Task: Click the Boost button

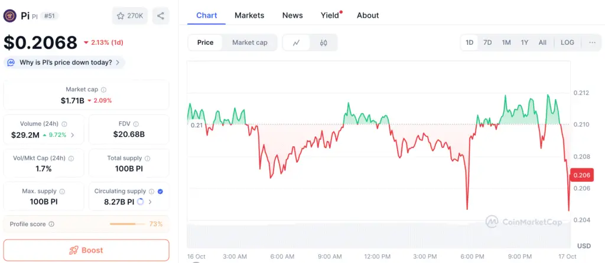Action: [86, 250]
